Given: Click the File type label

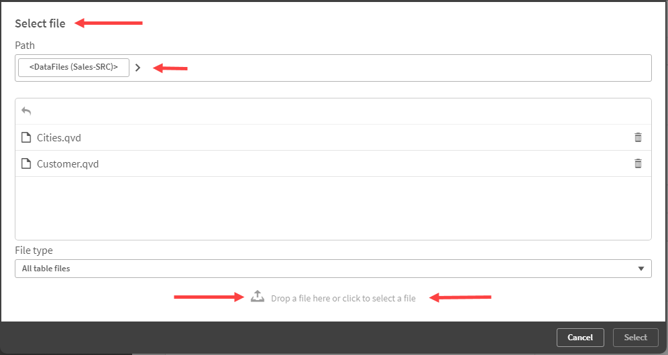Looking at the screenshot, I should tap(34, 251).
